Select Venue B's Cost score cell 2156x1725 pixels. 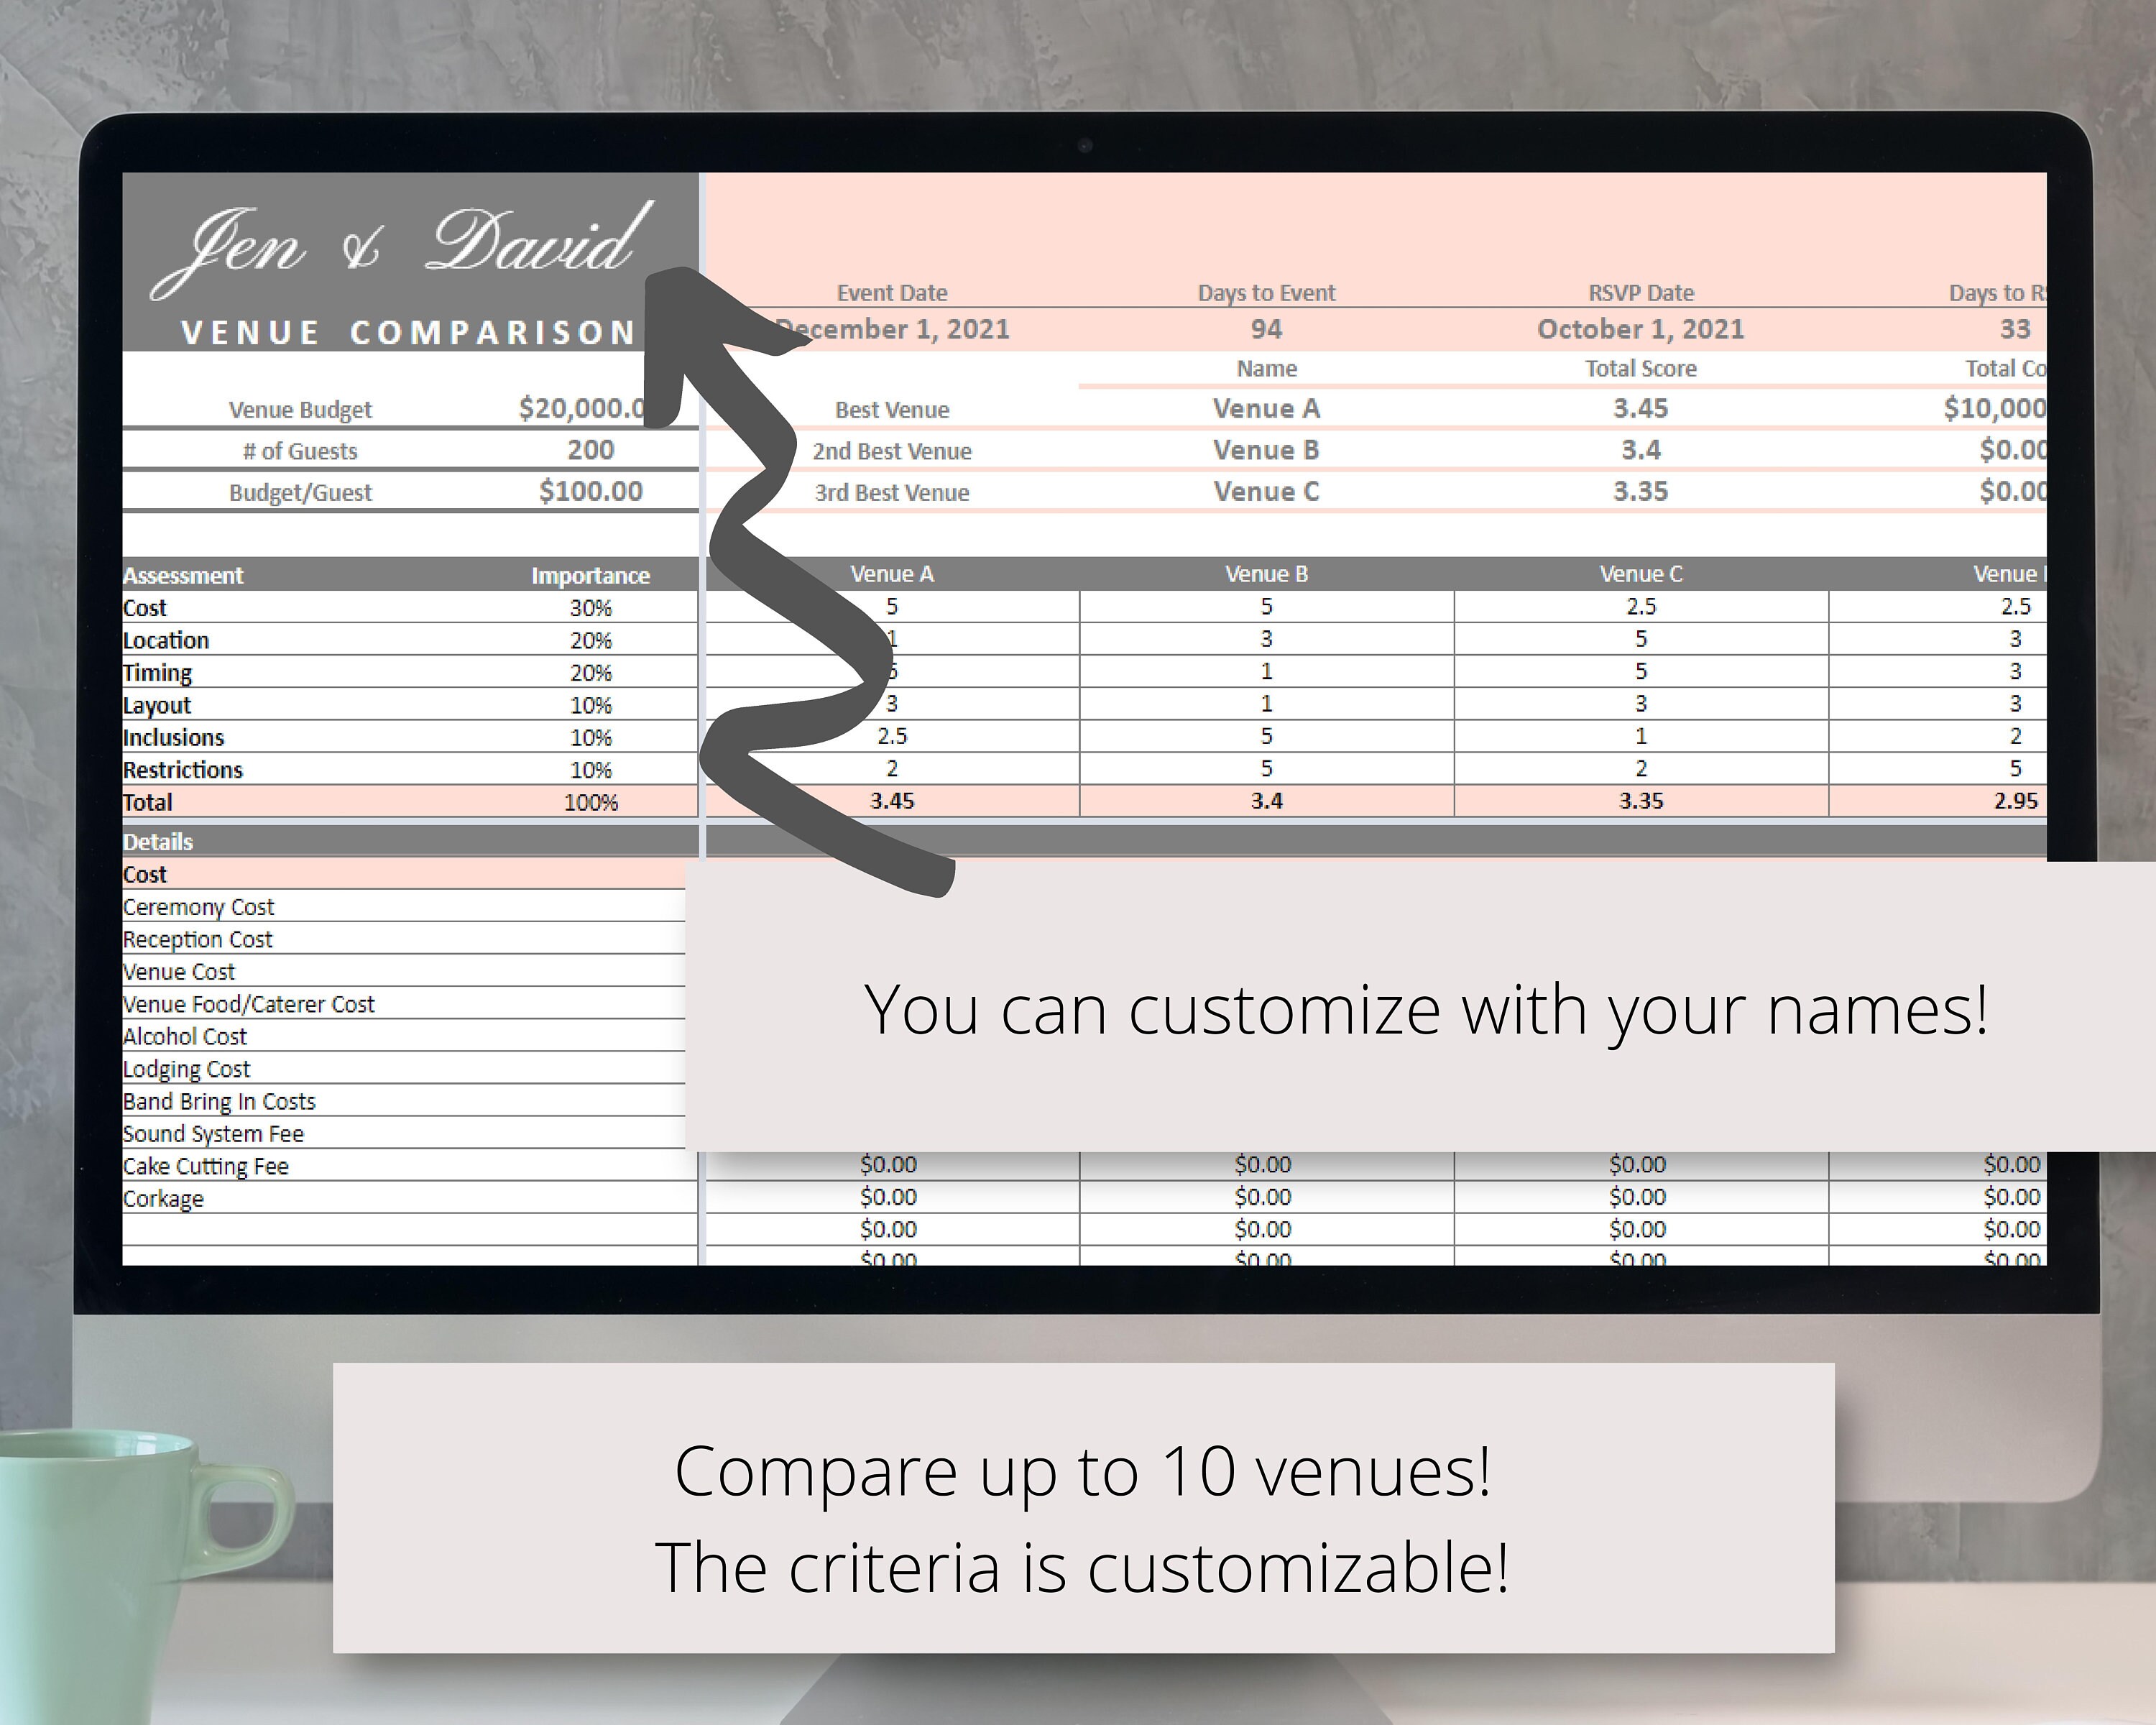point(1267,606)
